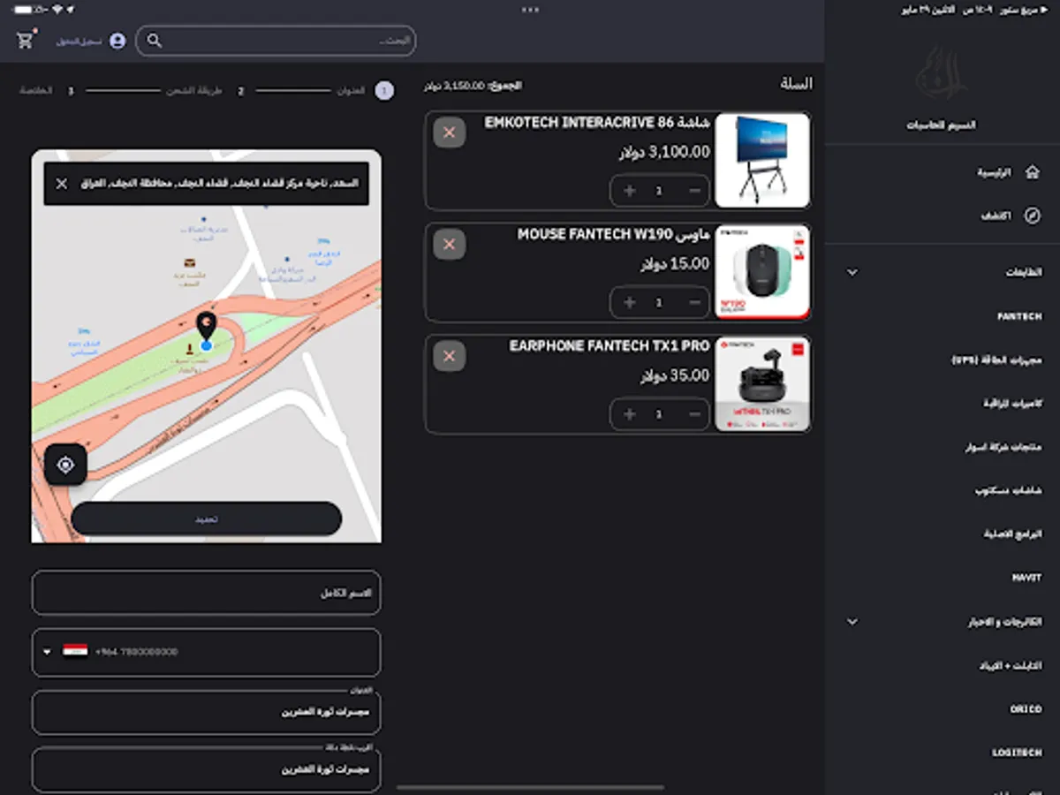Open the surveillance cameras category
Screen dimensions: 1060x795
[x=1013, y=403]
